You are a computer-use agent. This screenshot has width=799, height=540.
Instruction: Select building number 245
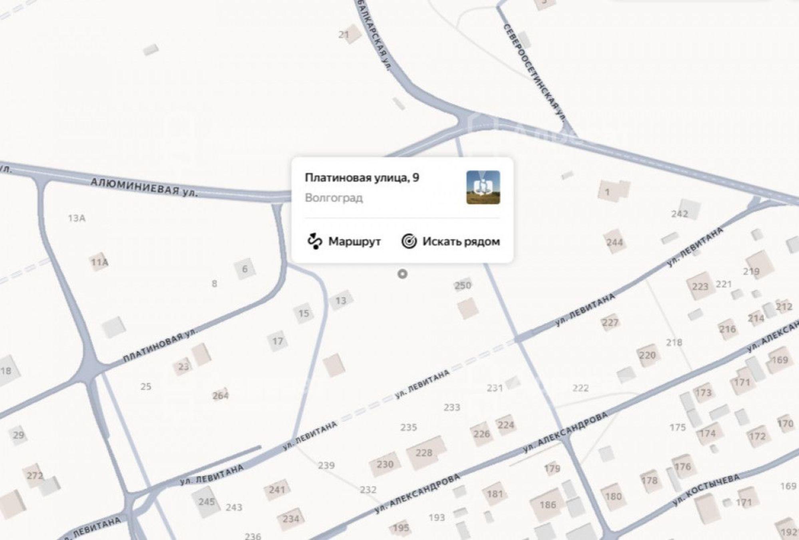coord(207,501)
